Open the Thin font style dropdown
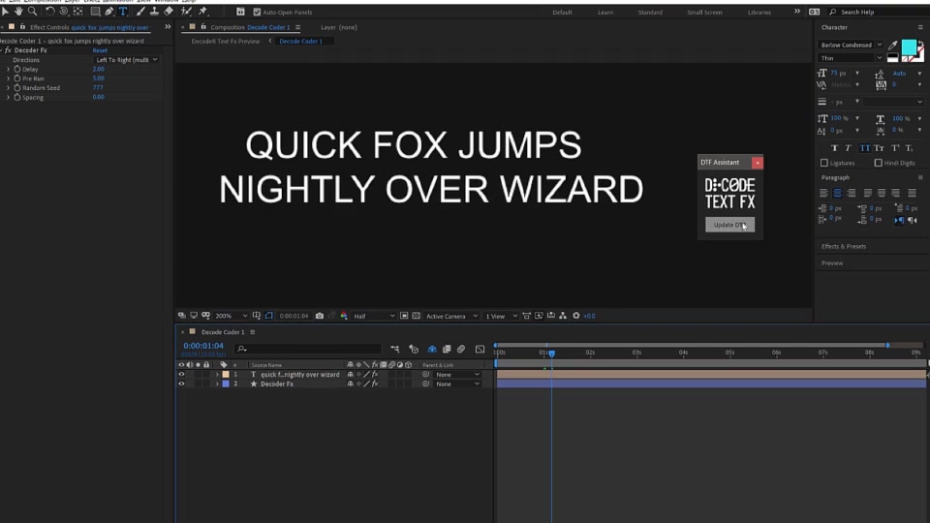930x523 pixels. [850, 58]
